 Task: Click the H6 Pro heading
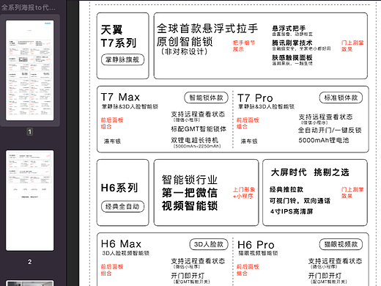tap(256, 245)
